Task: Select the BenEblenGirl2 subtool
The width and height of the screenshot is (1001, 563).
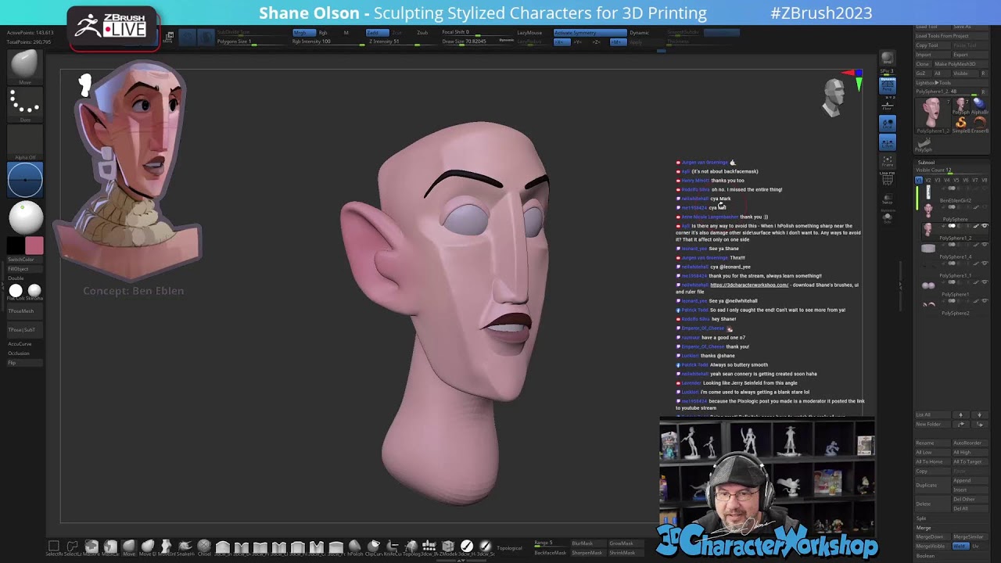Action: pos(954,201)
